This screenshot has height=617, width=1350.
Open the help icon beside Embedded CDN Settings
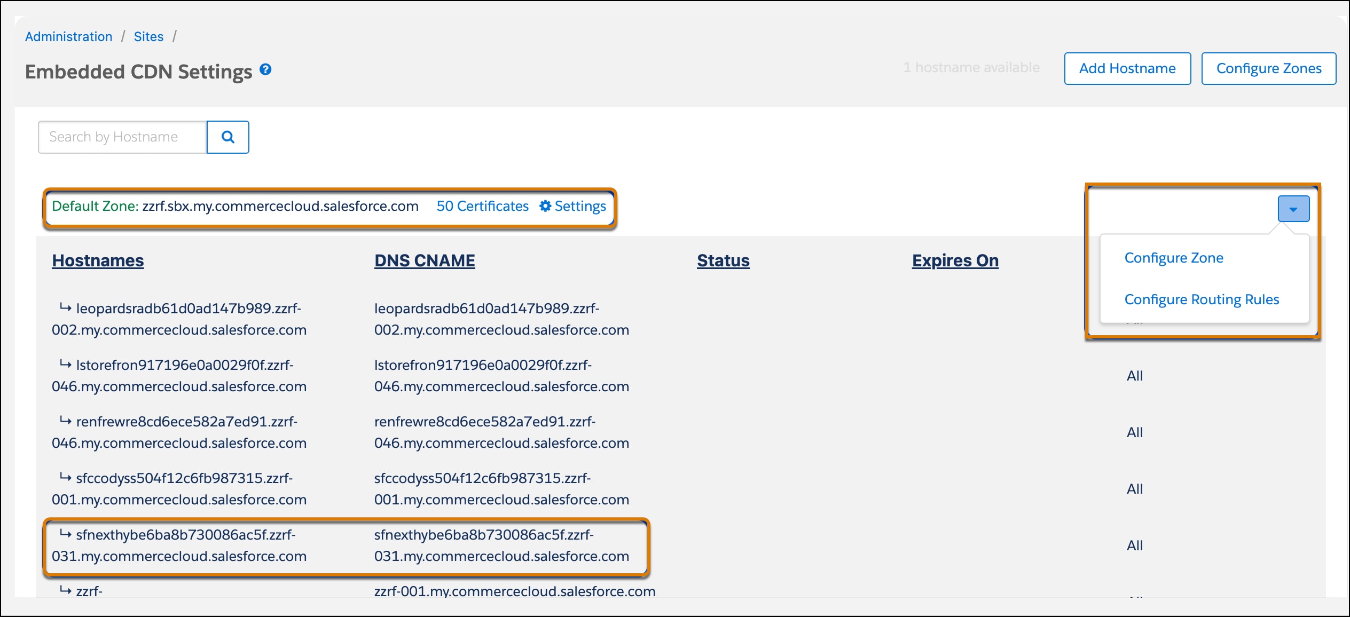click(265, 69)
